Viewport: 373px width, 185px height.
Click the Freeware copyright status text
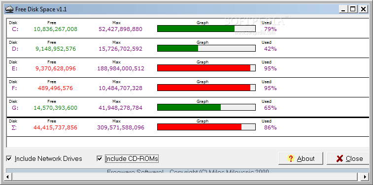(x=188, y=171)
